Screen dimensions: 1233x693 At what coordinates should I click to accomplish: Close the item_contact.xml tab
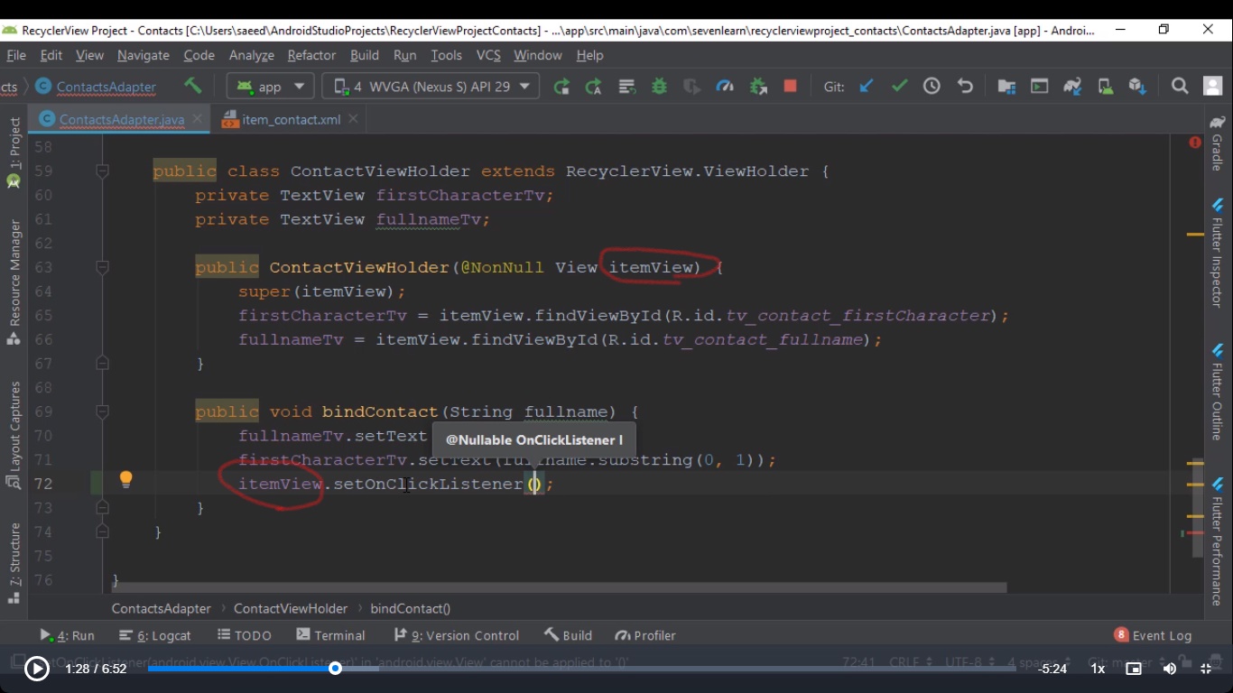point(353,118)
